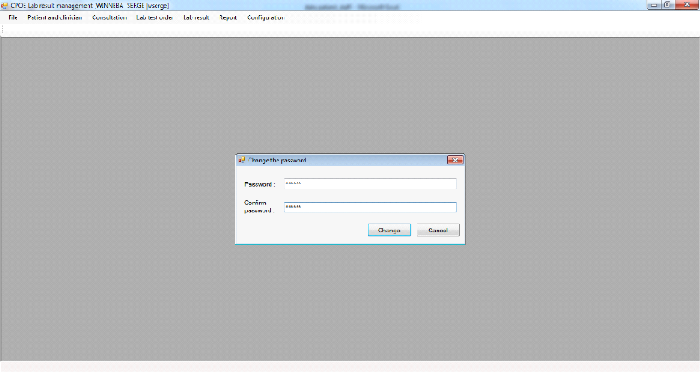
Task: Open the Consultation menu
Action: click(x=109, y=17)
